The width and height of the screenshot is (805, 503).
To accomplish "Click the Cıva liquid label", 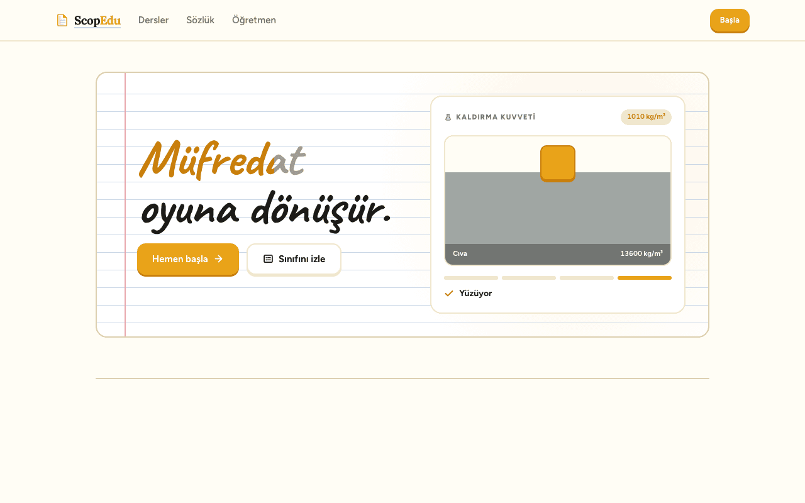I will pos(460,253).
